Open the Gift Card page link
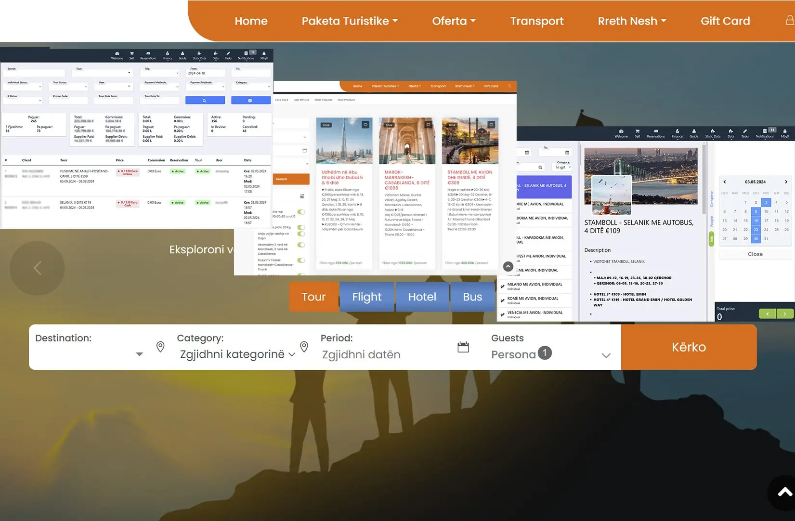Image resolution: width=795 pixels, height=521 pixels. (725, 21)
